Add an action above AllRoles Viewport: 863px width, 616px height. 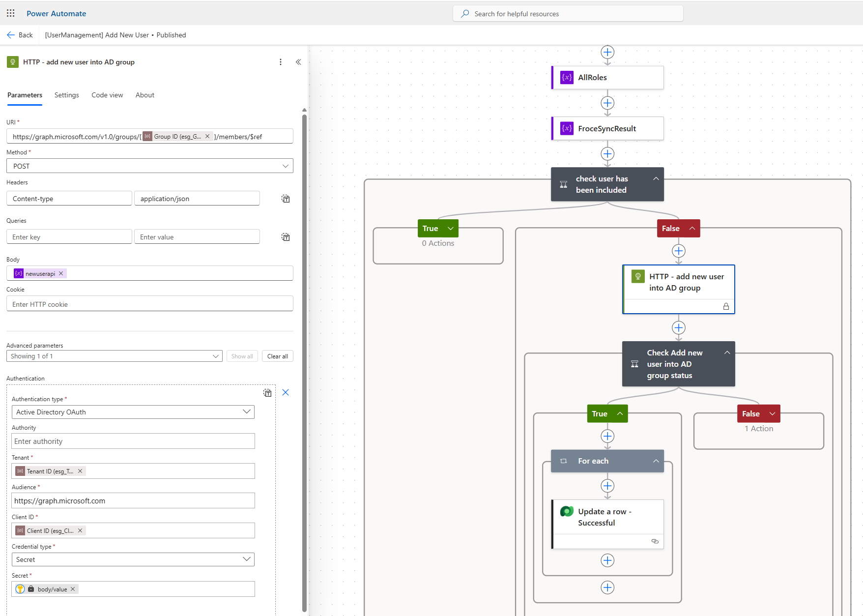[x=607, y=52]
